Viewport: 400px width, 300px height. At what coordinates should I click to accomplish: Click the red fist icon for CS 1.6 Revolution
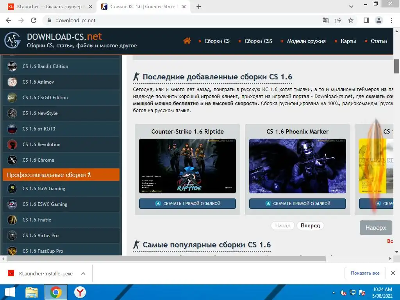pyautogui.click(x=12, y=145)
